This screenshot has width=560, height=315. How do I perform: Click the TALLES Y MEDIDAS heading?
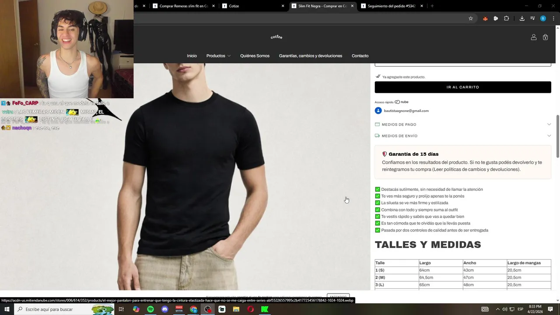428,245
